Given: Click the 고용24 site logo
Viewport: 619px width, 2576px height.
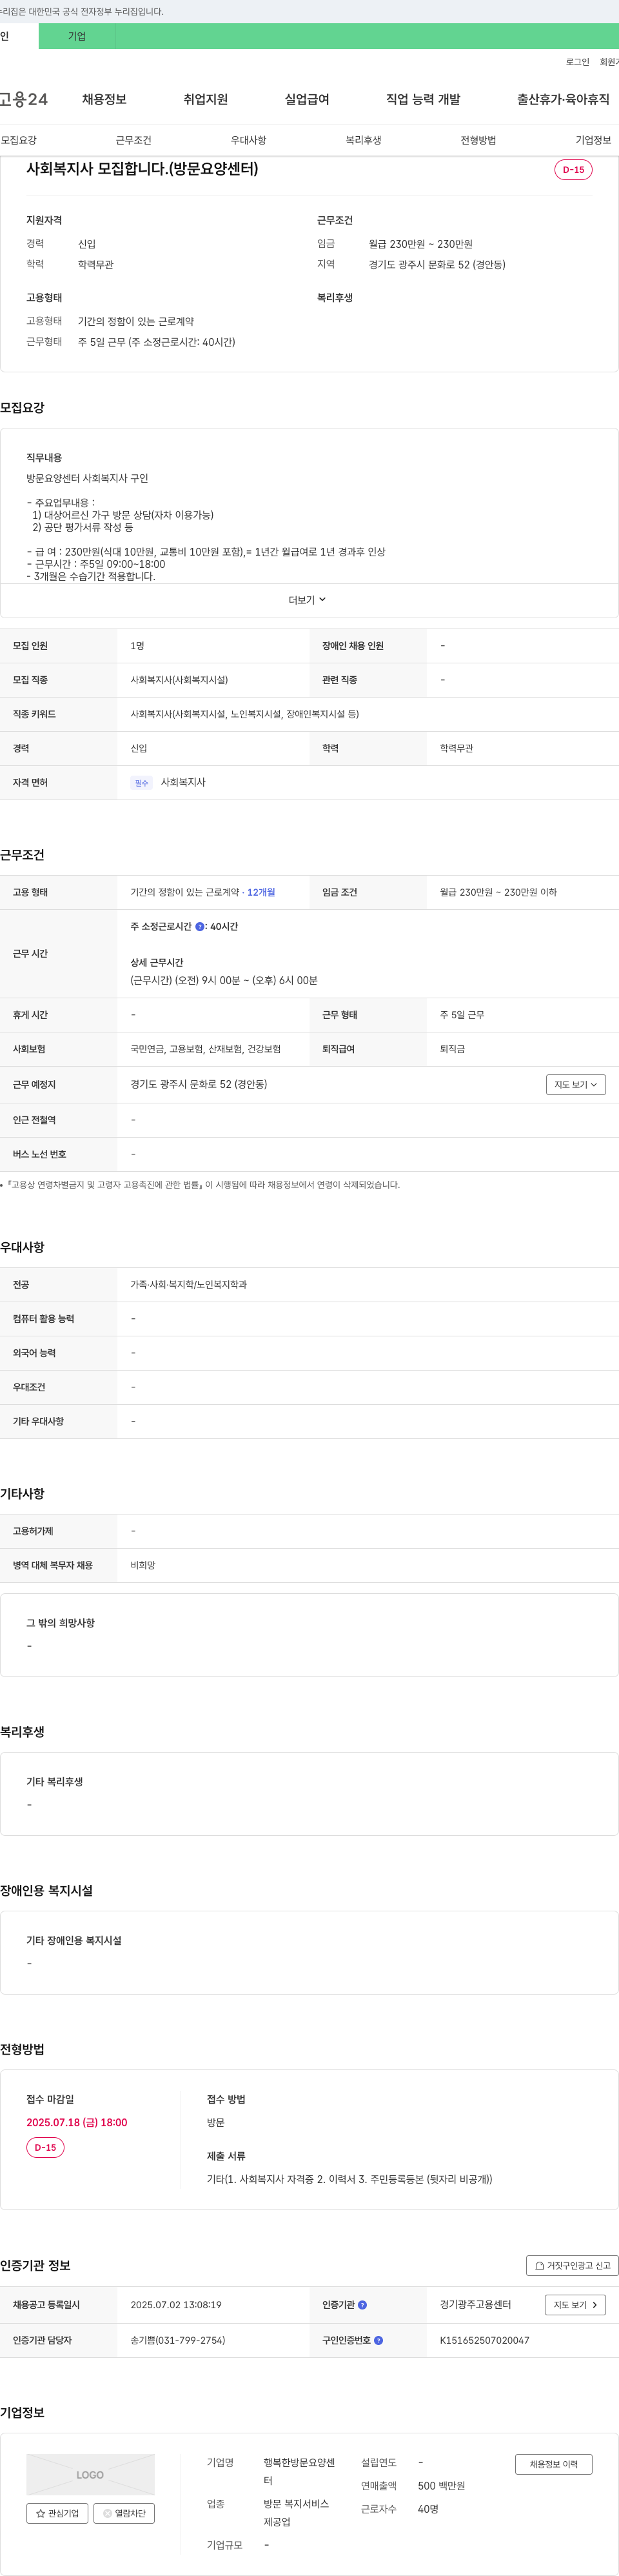Looking at the screenshot, I should pyautogui.click(x=23, y=99).
